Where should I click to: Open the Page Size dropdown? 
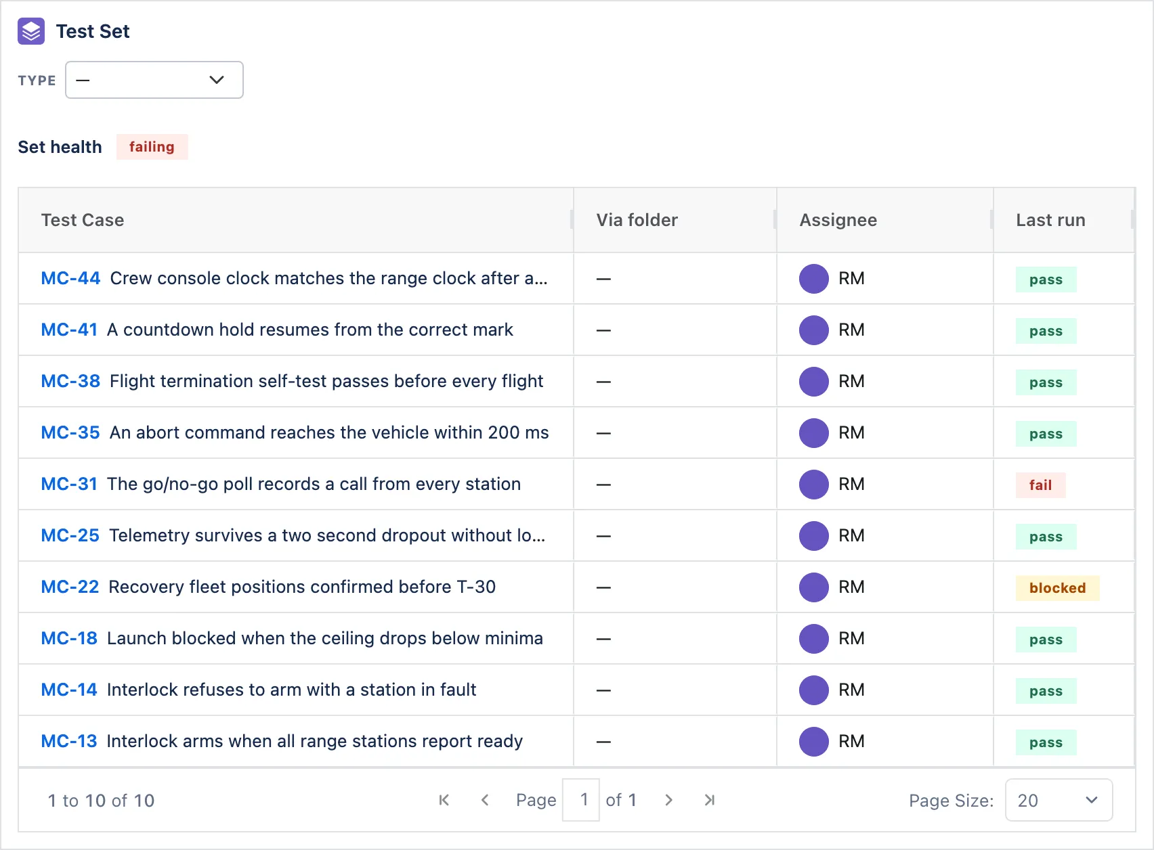point(1059,800)
